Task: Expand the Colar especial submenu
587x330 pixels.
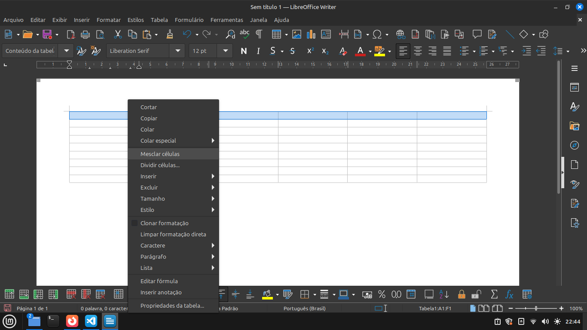Action: coord(174,141)
